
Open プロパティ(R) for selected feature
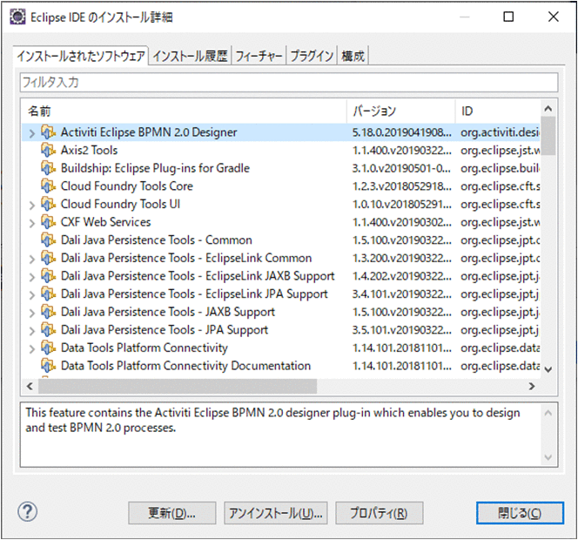(379, 513)
